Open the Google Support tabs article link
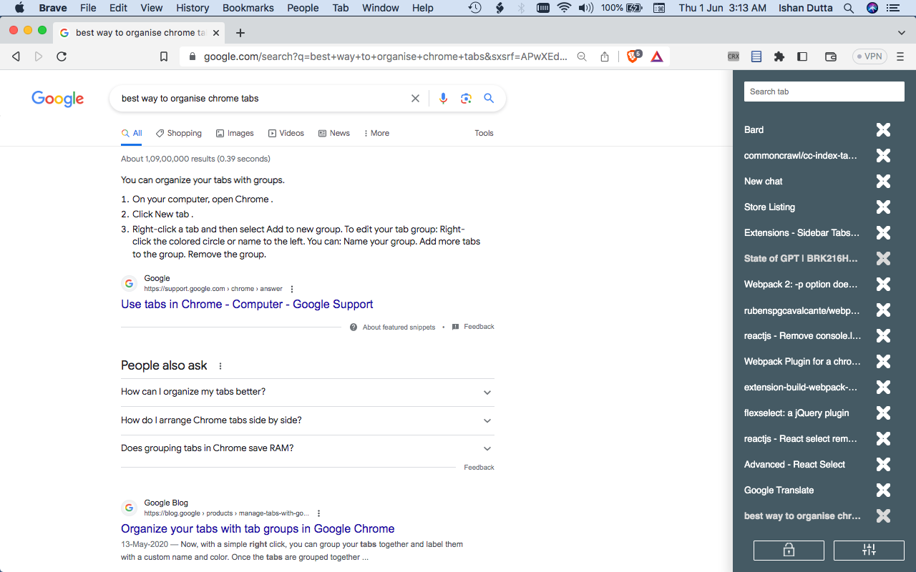The width and height of the screenshot is (916, 572). click(246, 304)
